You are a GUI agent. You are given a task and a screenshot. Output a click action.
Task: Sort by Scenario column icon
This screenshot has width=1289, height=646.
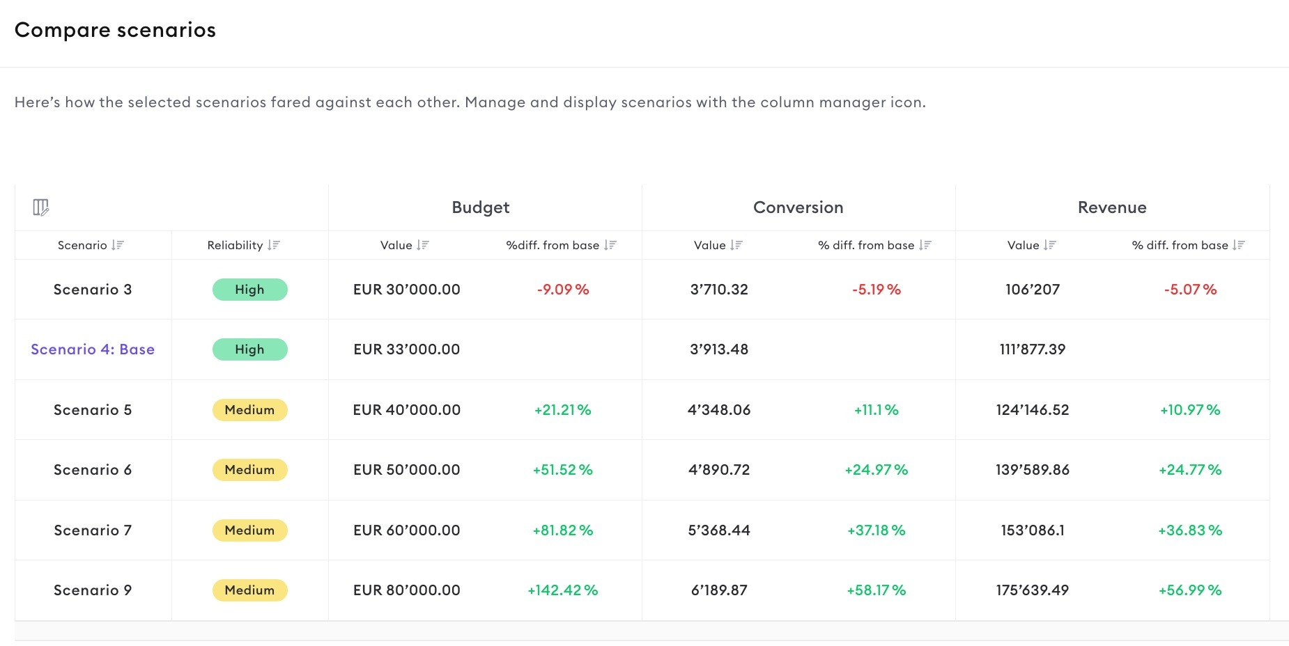pyautogui.click(x=118, y=245)
